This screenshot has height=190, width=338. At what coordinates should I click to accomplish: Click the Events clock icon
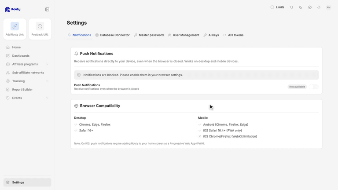pyautogui.click(x=8, y=98)
